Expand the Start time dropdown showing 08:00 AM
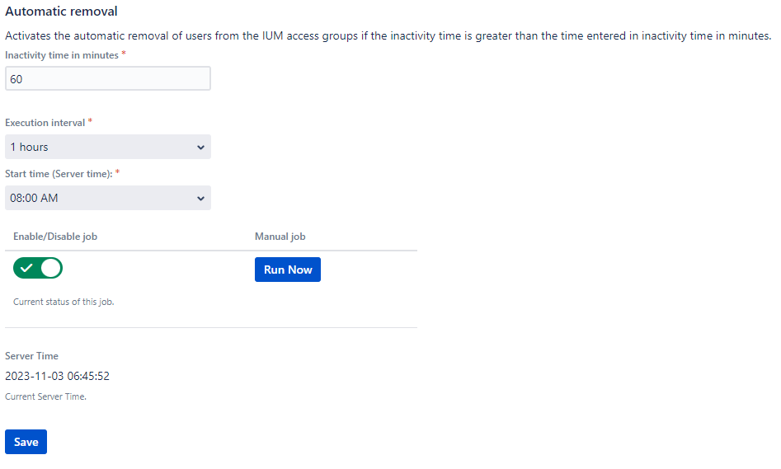 pos(107,199)
